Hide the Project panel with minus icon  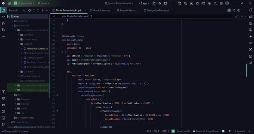coord(47,10)
